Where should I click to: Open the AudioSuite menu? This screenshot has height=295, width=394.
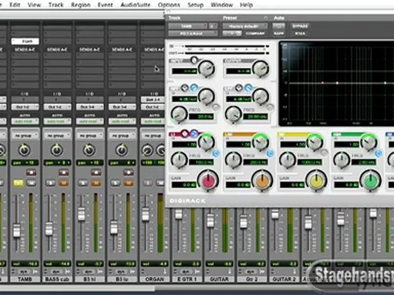pyautogui.click(x=135, y=5)
